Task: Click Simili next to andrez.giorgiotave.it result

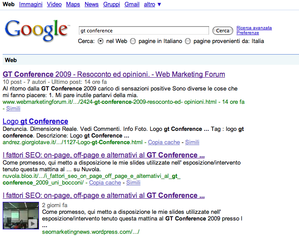Action: point(192,142)
